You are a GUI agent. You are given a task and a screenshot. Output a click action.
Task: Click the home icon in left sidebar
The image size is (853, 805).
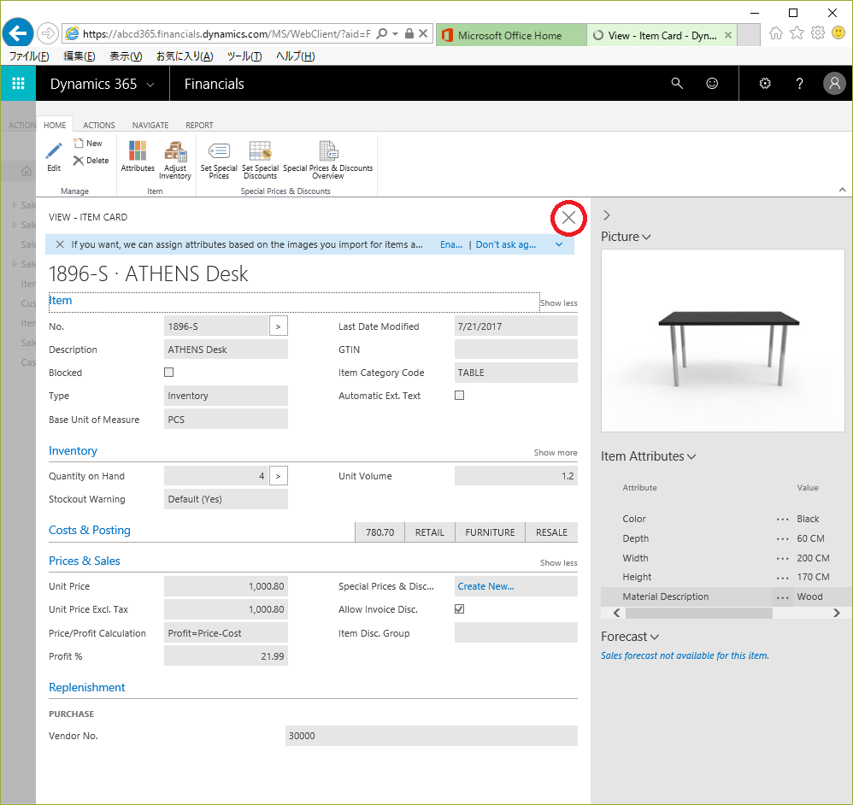click(x=26, y=172)
